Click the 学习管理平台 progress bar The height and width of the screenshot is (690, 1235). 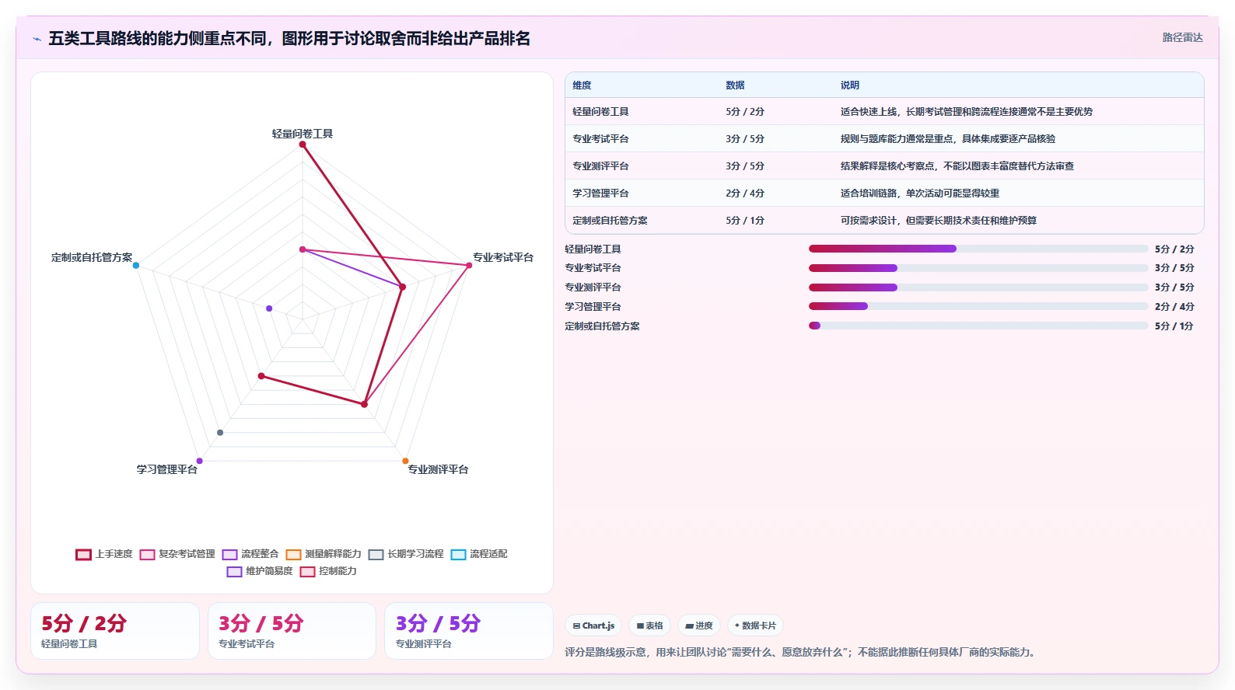(978, 306)
